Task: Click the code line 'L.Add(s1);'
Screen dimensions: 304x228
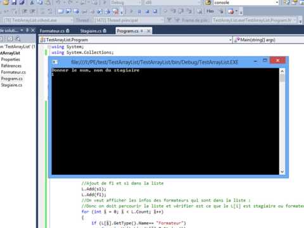Action: tap(94, 189)
